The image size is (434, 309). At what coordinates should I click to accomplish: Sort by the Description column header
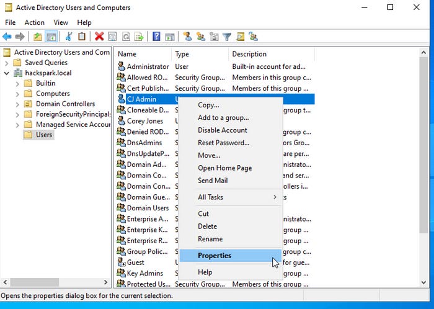click(272, 54)
